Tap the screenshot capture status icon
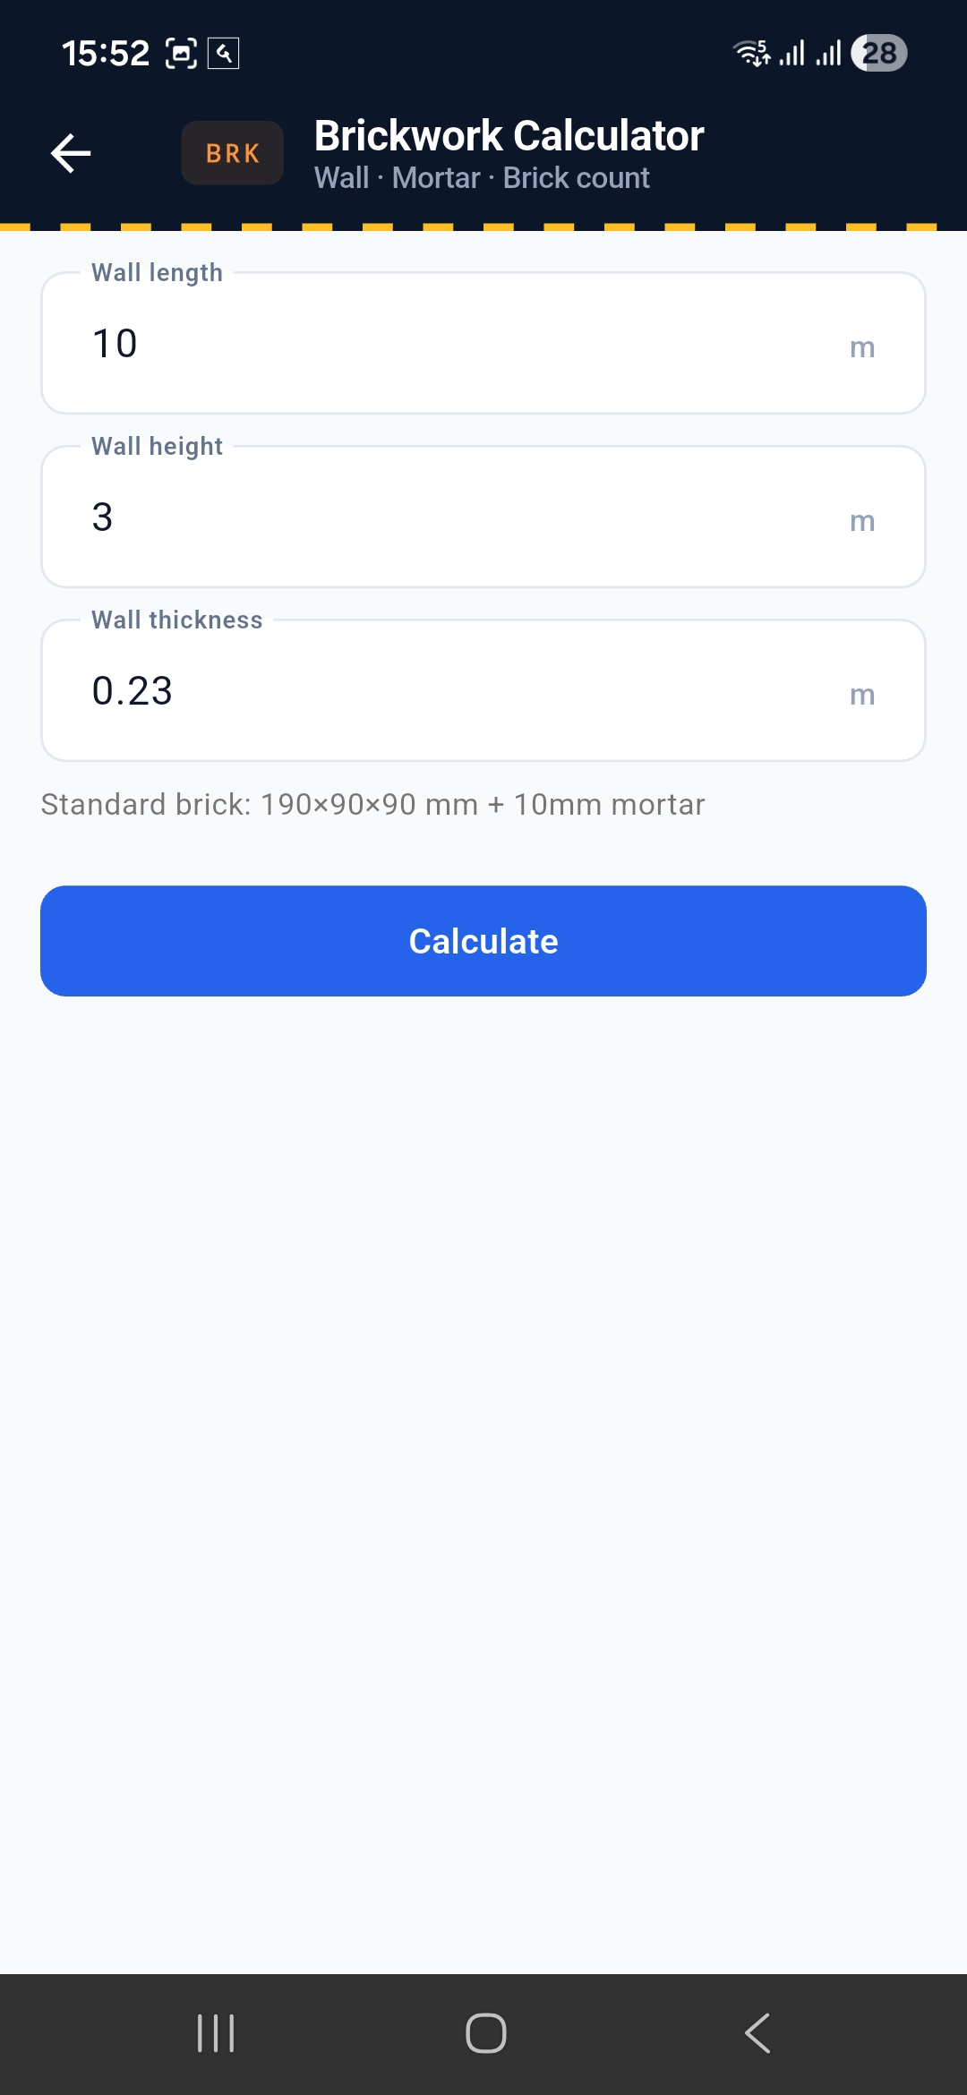967x2095 pixels. (182, 54)
